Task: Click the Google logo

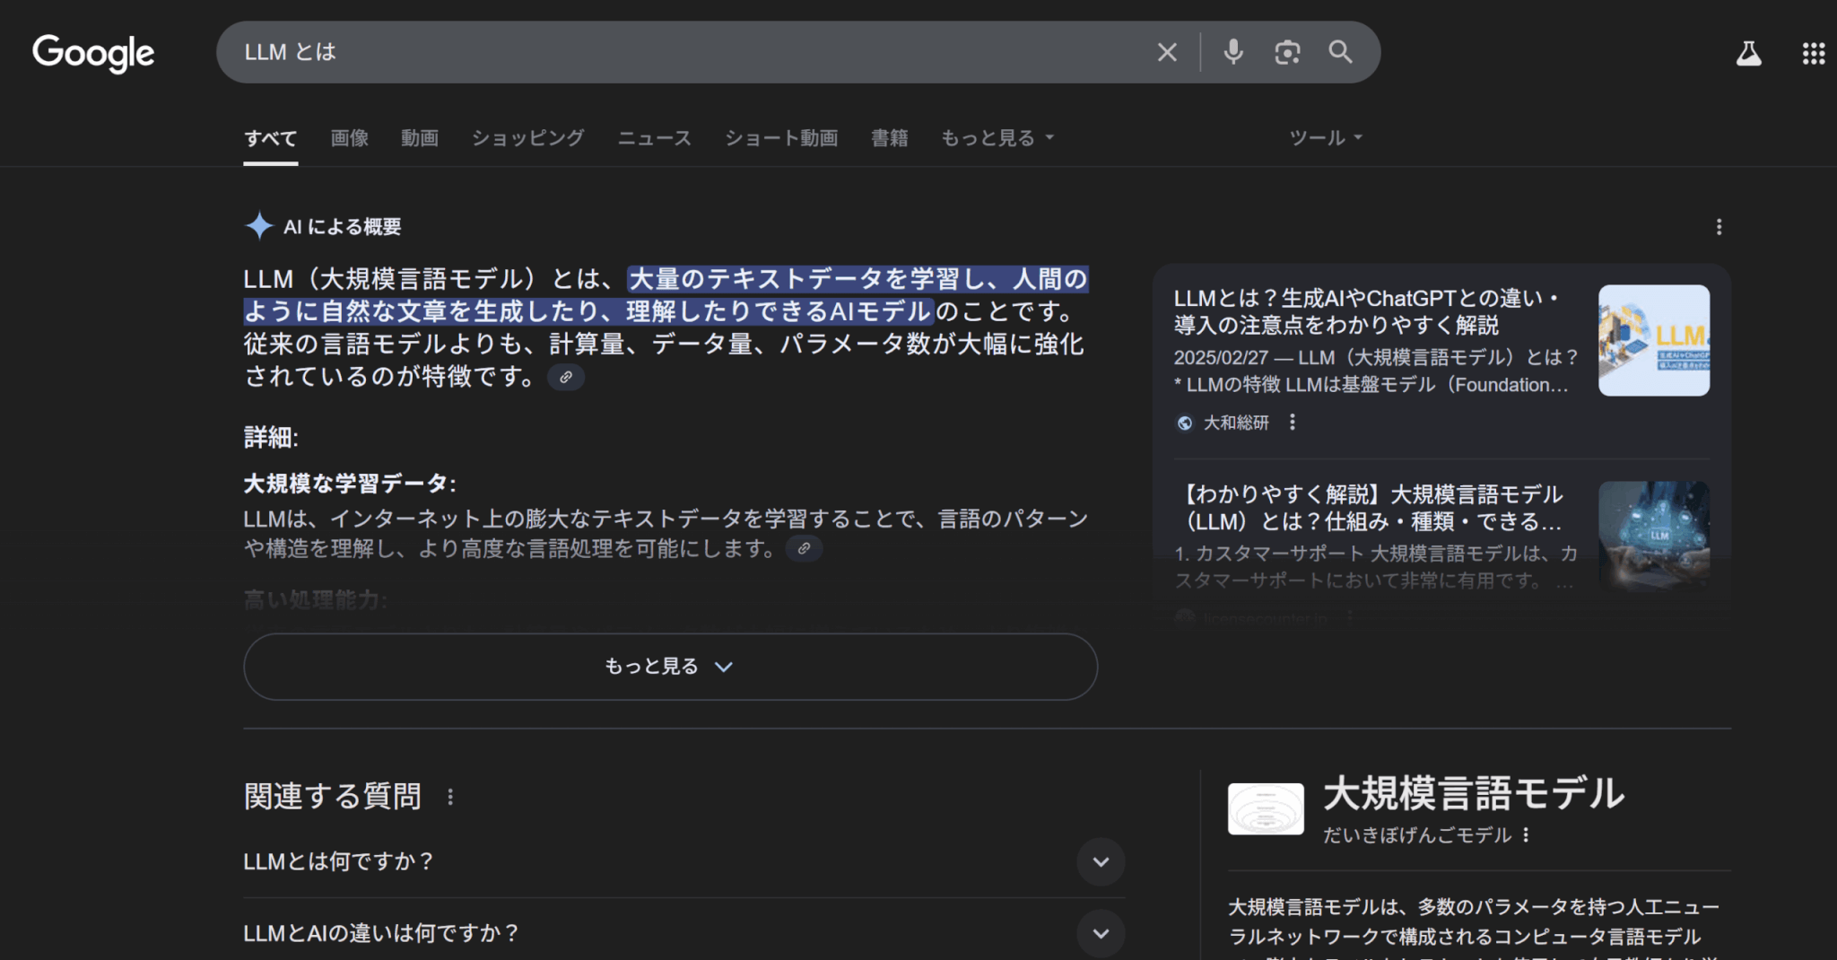Action: coord(93,53)
